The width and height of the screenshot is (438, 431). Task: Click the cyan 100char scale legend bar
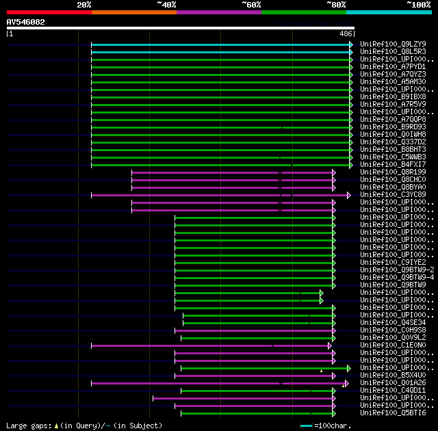tap(306, 426)
